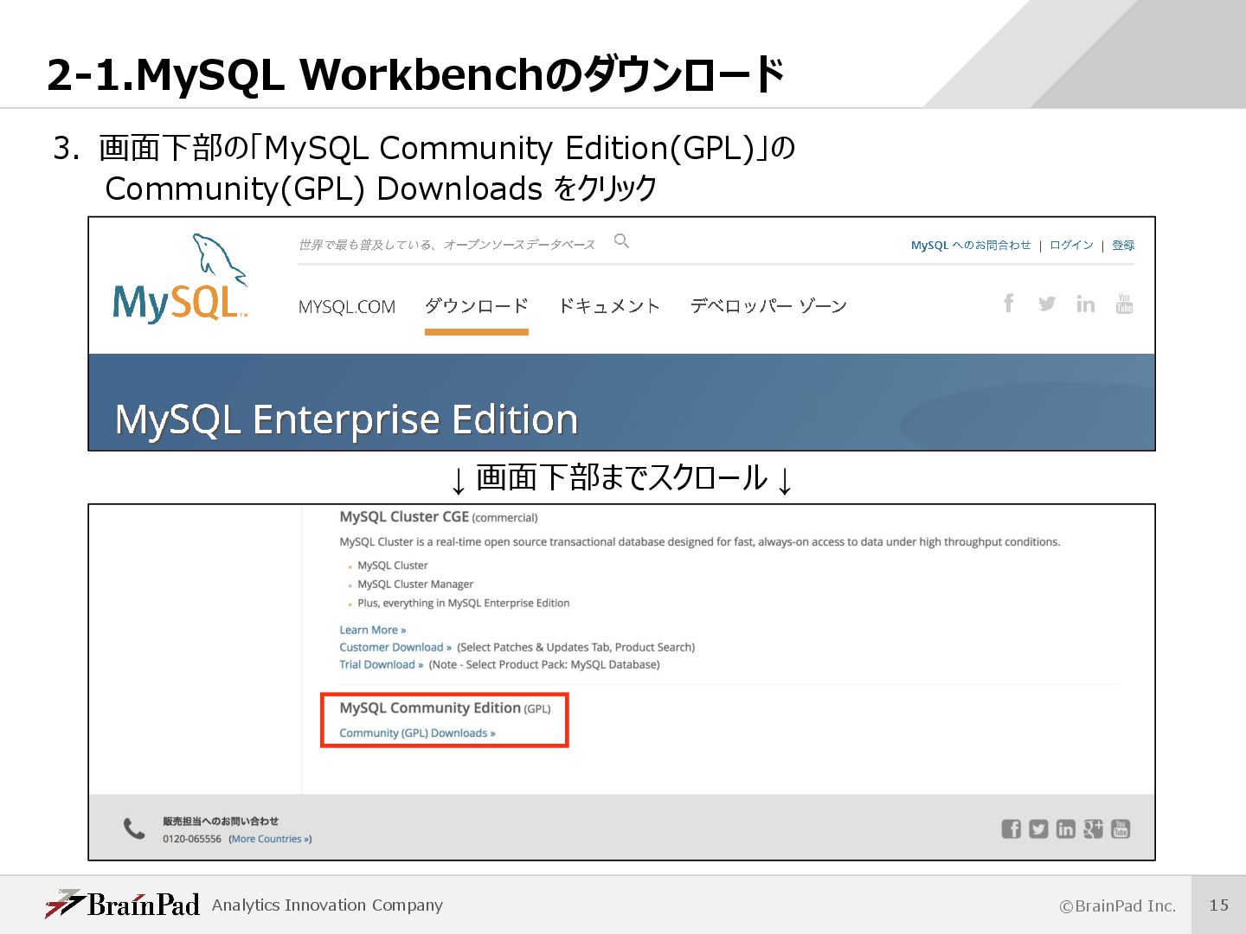
Task: Click the MySQL dolphin logo
Action: click(181, 278)
